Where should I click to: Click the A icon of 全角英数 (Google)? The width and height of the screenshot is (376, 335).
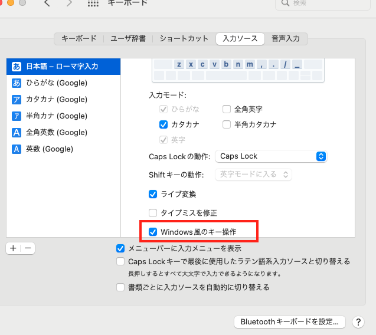17,132
